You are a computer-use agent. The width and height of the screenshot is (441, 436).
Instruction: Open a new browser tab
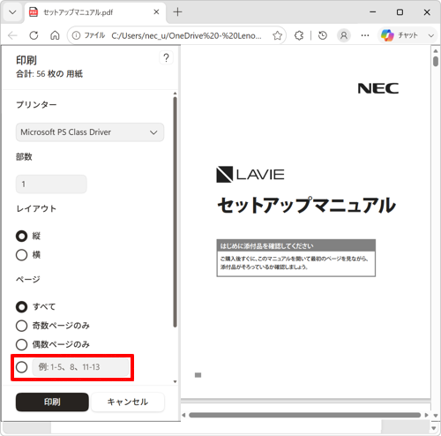click(x=177, y=12)
